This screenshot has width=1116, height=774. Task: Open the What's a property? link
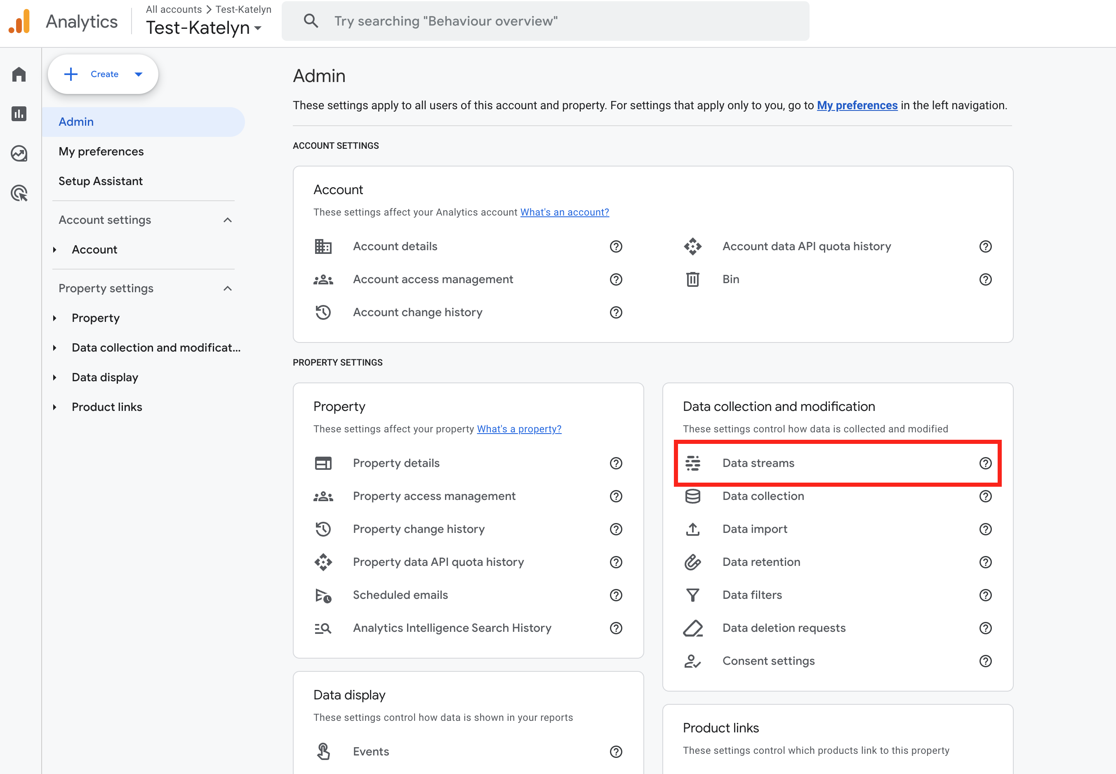point(519,429)
